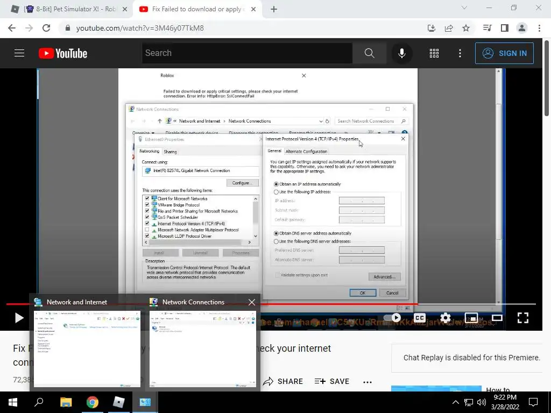
Task: Open the Roblox app from the taskbar
Action: click(119, 402)
